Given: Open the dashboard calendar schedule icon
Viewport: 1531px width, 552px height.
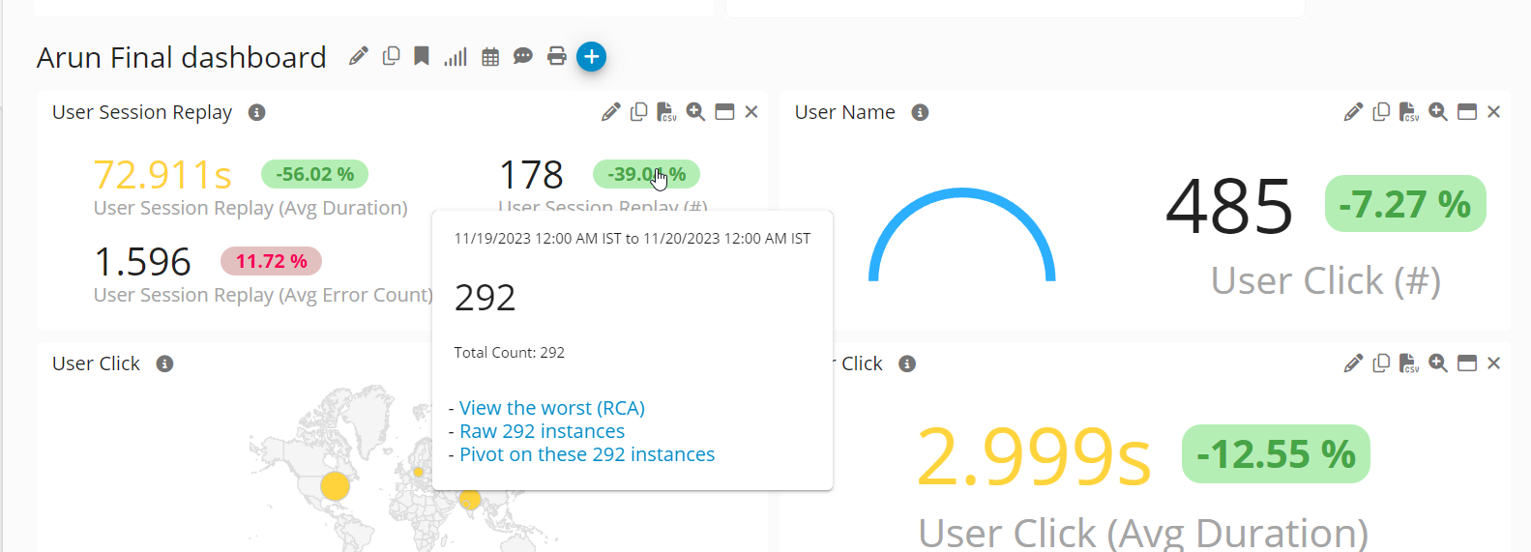Looking at the screenshot, I should (490, 57).
